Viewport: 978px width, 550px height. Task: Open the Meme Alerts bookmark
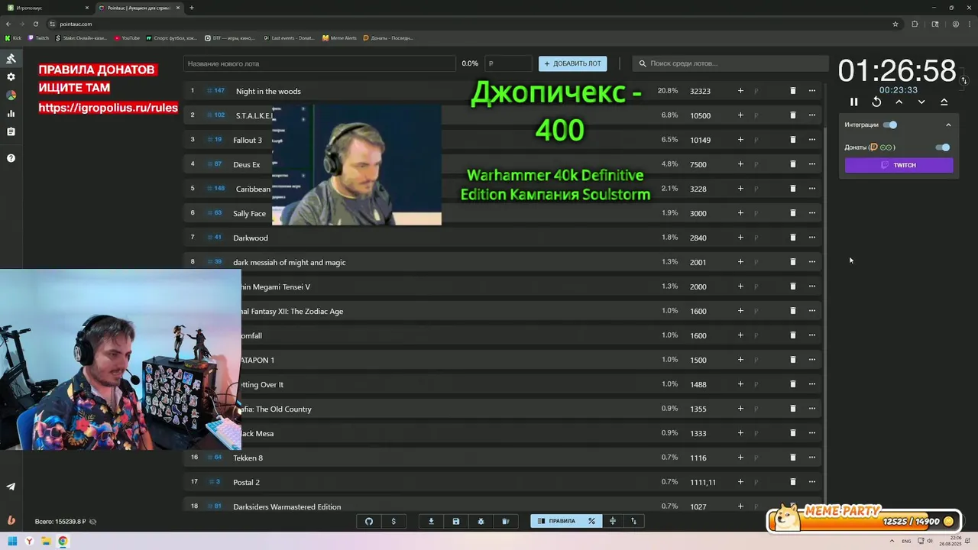coord(339,37)
